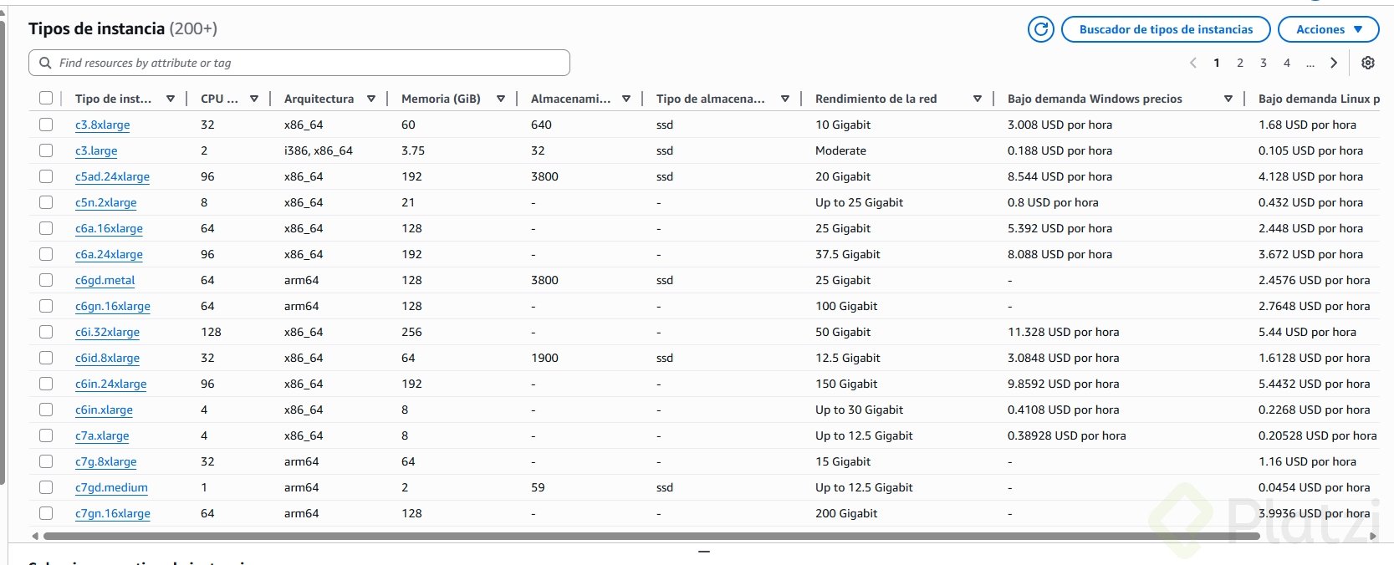The image size is (1394, 565).
Task: Sort by Memoria (GiB) column arrow
Action: click(501, 99)
